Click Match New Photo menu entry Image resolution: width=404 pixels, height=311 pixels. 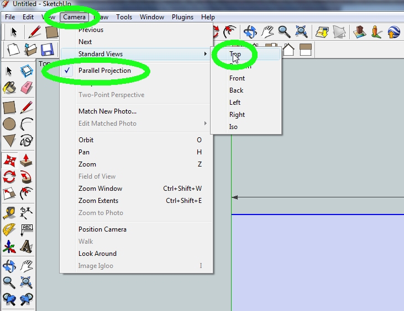[x=137, y=111]
